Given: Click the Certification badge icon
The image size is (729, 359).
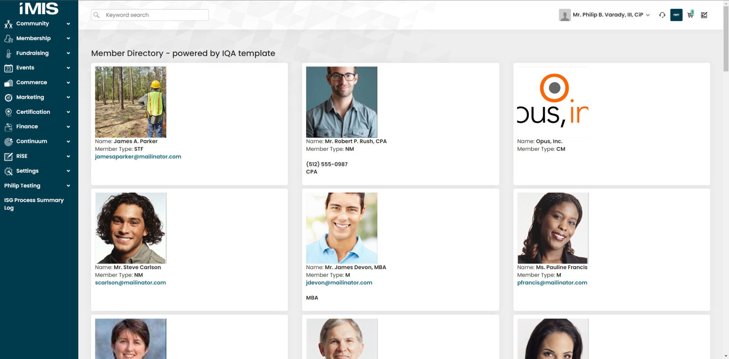Looking at the screenshot, I should pyautogui.click(x=9, y=112).
